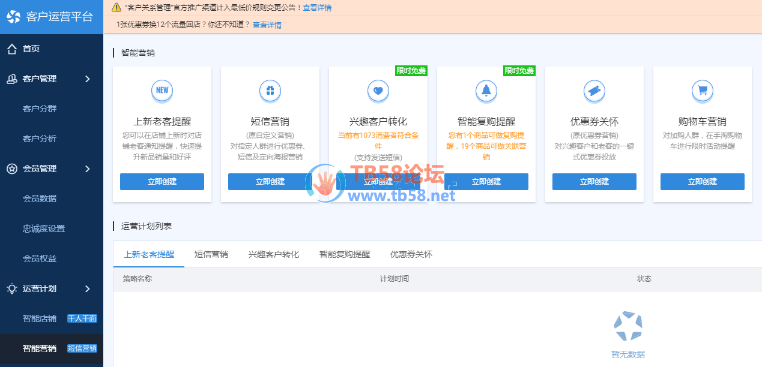Expand the 客户管理 chevron
The width and height of the screenshot is (762, 367).
[88, 79]
